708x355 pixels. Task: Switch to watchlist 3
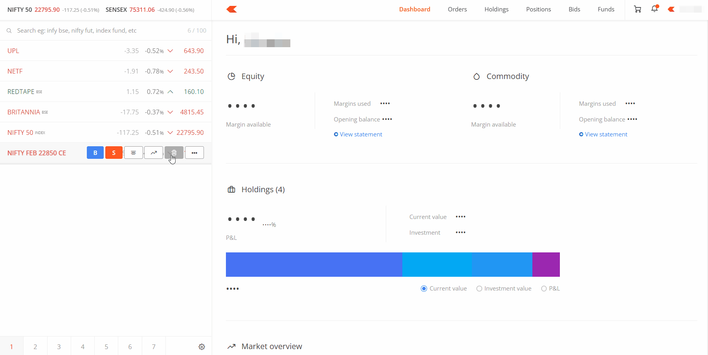tap(59, 346)
